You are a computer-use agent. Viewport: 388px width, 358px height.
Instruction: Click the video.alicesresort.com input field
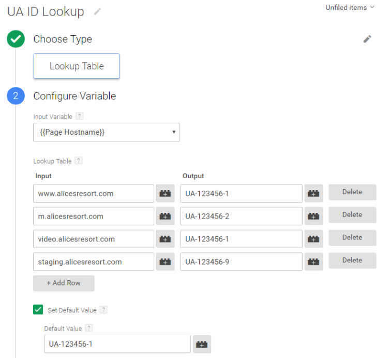[94, 239]
